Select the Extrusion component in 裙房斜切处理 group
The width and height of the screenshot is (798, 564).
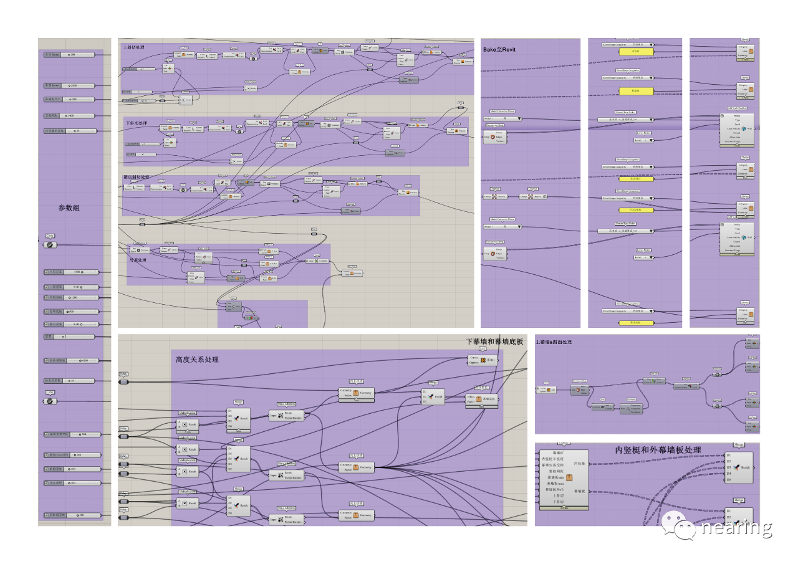pyautogui.click(x=408, y=193)
